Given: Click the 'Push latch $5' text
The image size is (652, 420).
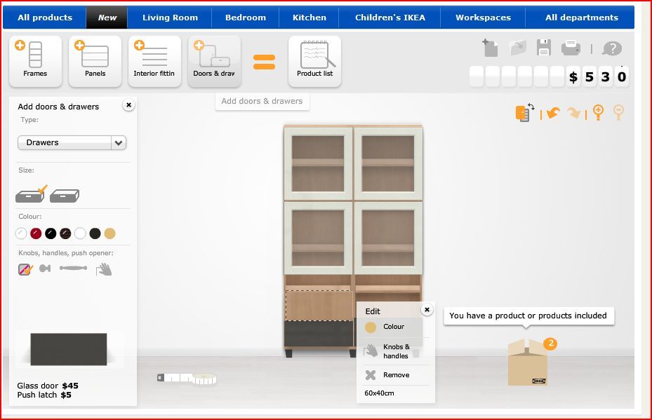Looking at the screenshot, I should coord(44,395).
